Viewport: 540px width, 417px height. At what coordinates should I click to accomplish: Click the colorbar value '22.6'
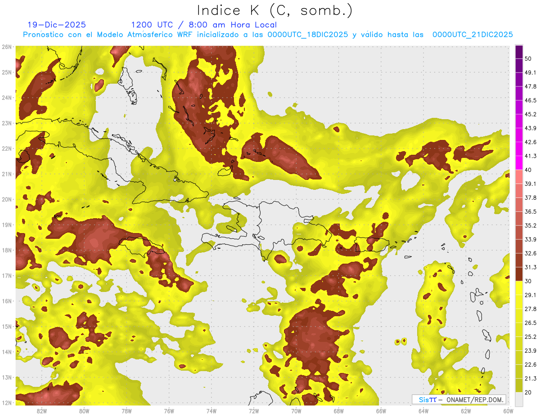530,365
